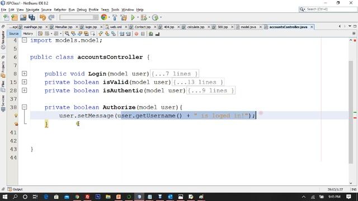Click the Toggle Bookmark icon

click(x=114, y=33)
